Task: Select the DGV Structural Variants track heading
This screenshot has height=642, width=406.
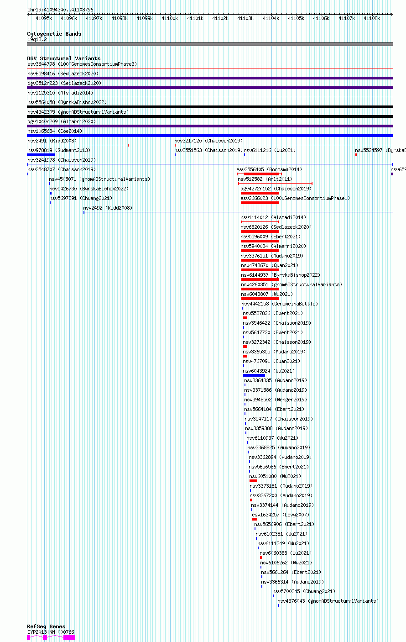Action: [64, 58]
